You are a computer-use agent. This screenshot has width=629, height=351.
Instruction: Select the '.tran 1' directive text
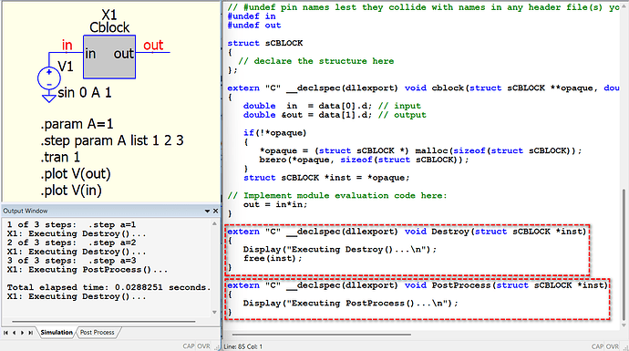60,157
